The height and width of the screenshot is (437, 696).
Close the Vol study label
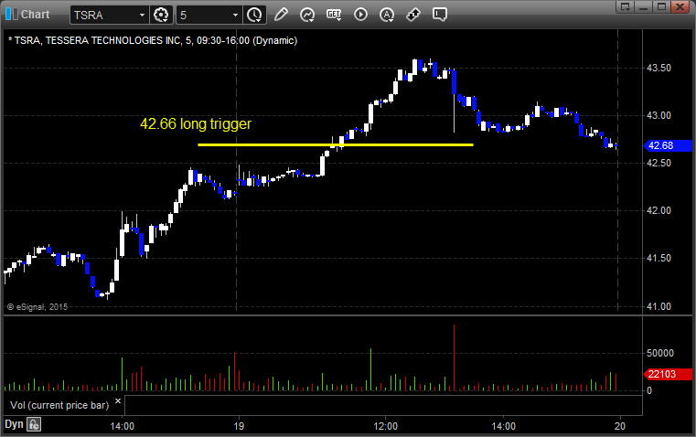[x=118, y=401]
